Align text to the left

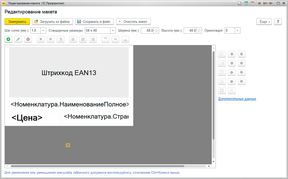(73, 39)
